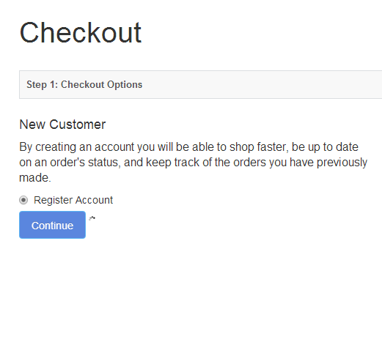Click the word 'Customer' in the subheading
Image resolution: width=382 pixels, height=364 pixels.
pos(77,125)
